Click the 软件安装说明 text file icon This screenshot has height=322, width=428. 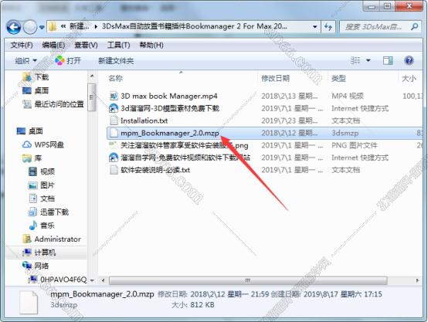114,170
